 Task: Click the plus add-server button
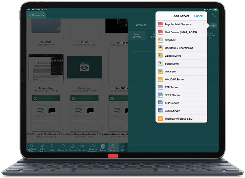(x=214, y=26)
